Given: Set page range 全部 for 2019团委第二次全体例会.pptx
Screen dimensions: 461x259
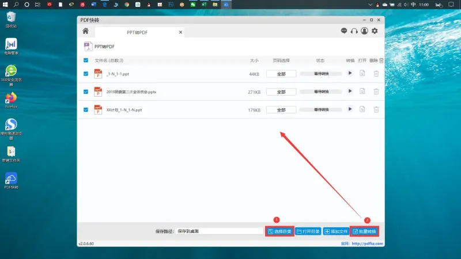Looking at the screenshot, I should (x=281, y=92).
